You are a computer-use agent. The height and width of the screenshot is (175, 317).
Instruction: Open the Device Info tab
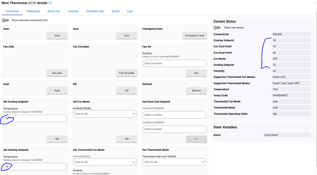pyautogui.click(x=54, y=11)
